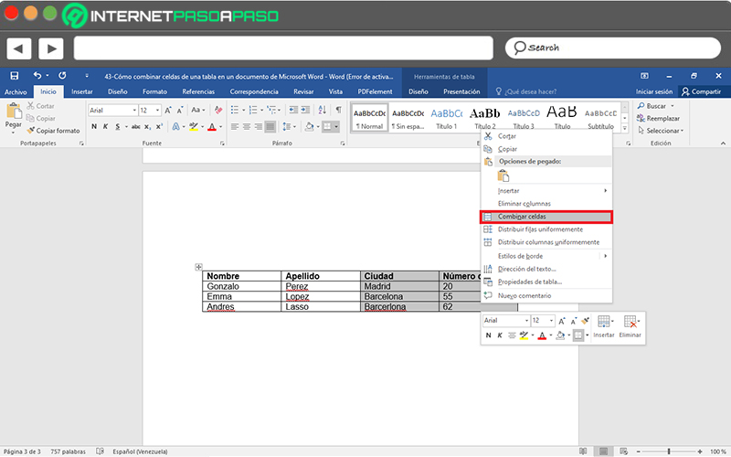731x457 pixels.
Task: Switch to the print layout view in the status bar
Action: 603,452
